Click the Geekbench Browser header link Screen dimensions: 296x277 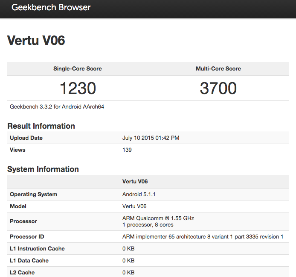[x=51, y=8]
